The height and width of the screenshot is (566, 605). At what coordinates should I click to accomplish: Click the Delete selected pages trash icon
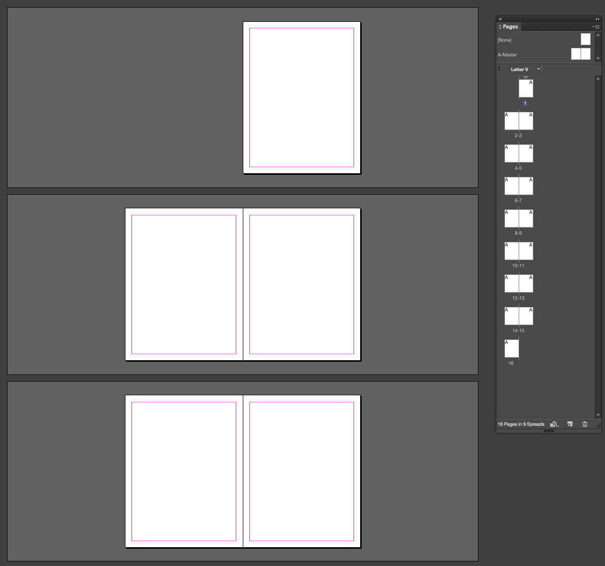585,424
